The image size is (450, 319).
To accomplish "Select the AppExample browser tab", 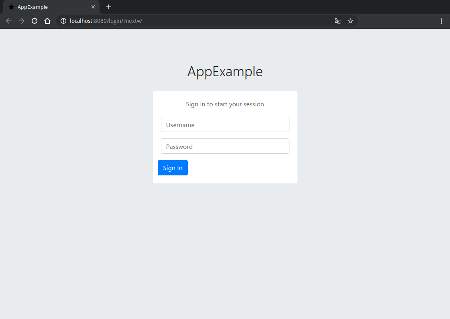I will pyautogui.click(x=51, y=7).
